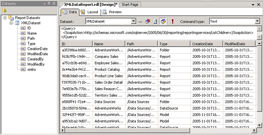This screenshot has height=135, width=264.
Task: Click the results horizontal scroll right arrow
Action: 254,130
